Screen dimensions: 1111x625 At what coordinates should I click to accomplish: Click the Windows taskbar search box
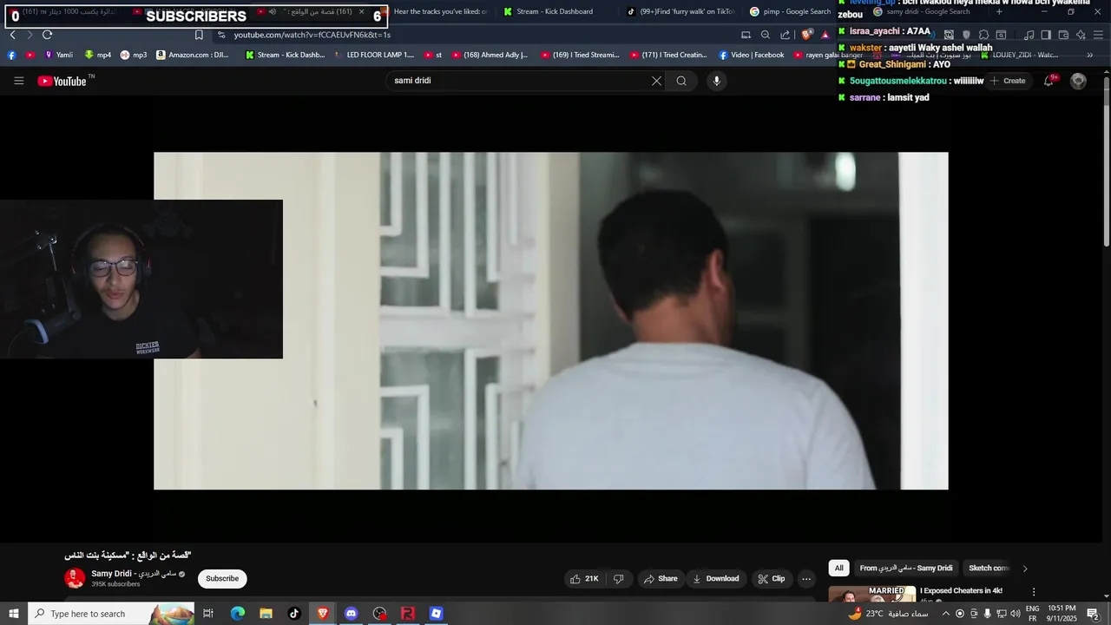click(111, 614)
